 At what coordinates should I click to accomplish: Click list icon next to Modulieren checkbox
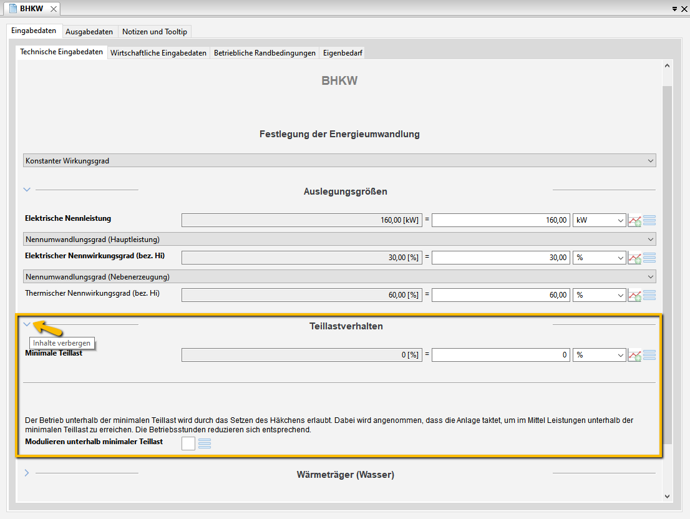point(205,444)
